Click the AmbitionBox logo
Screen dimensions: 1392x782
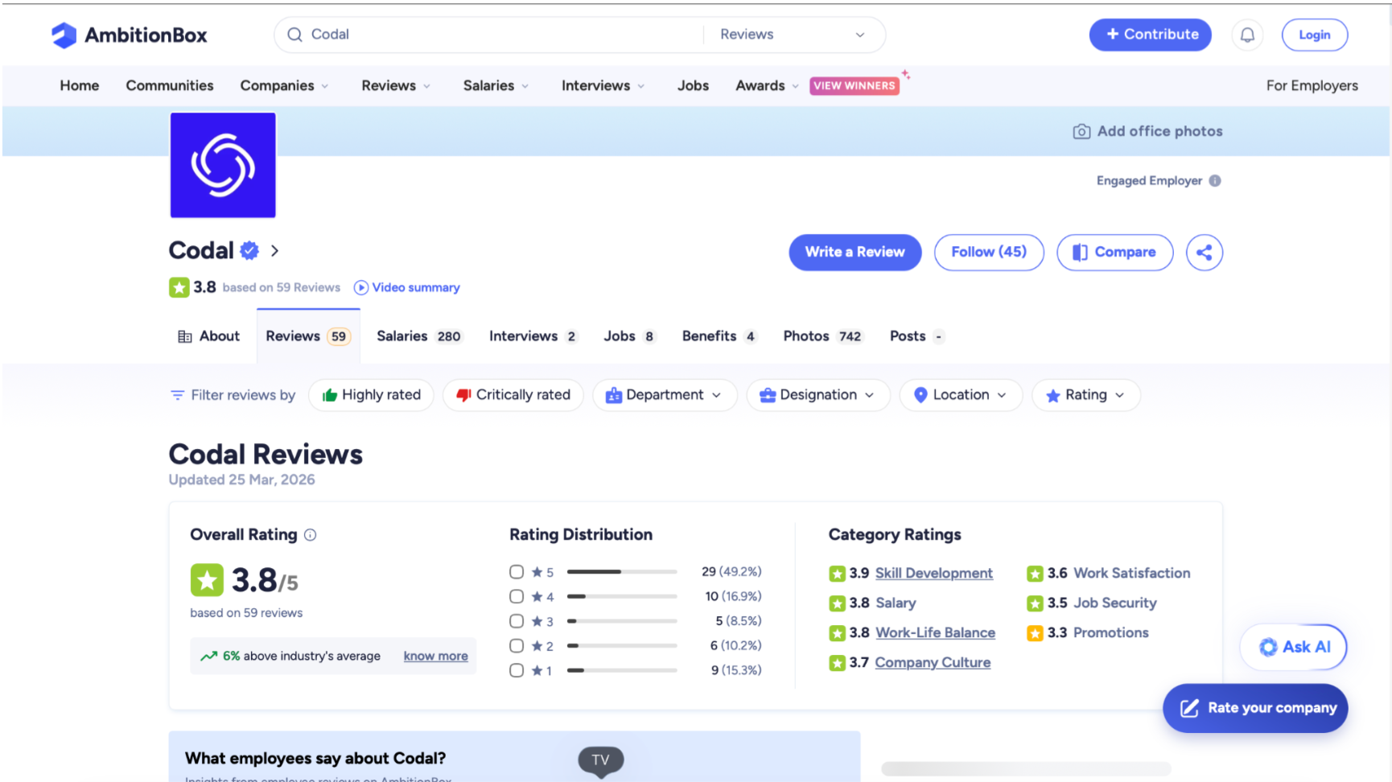pos(130,35)
